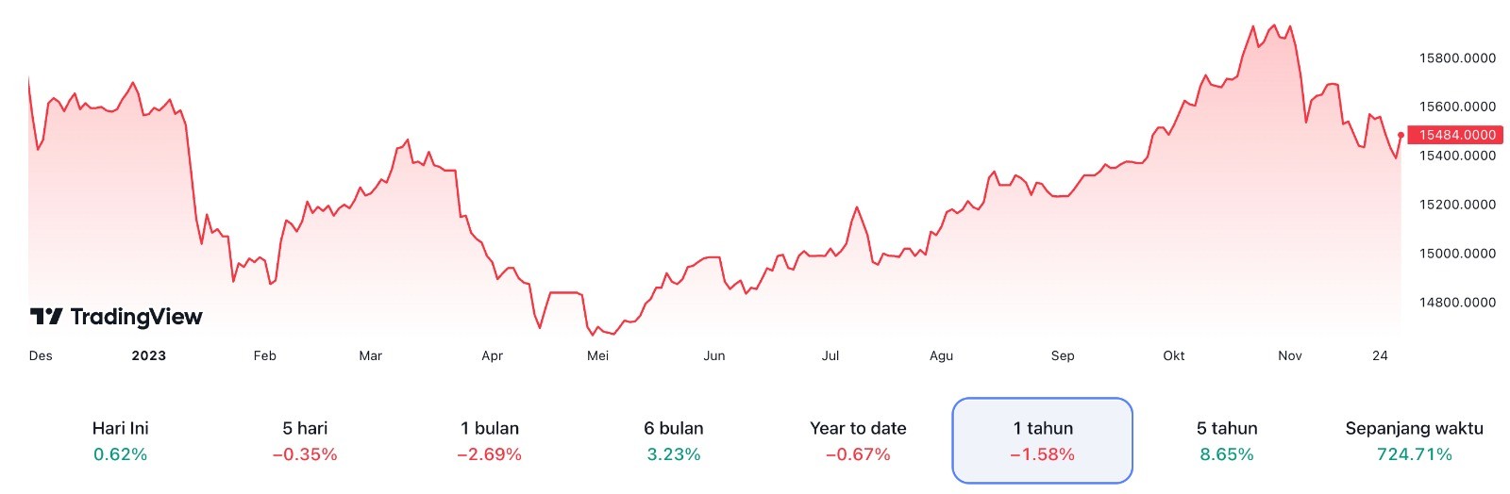Click the Agu month axis label

(x=941, y=355)
